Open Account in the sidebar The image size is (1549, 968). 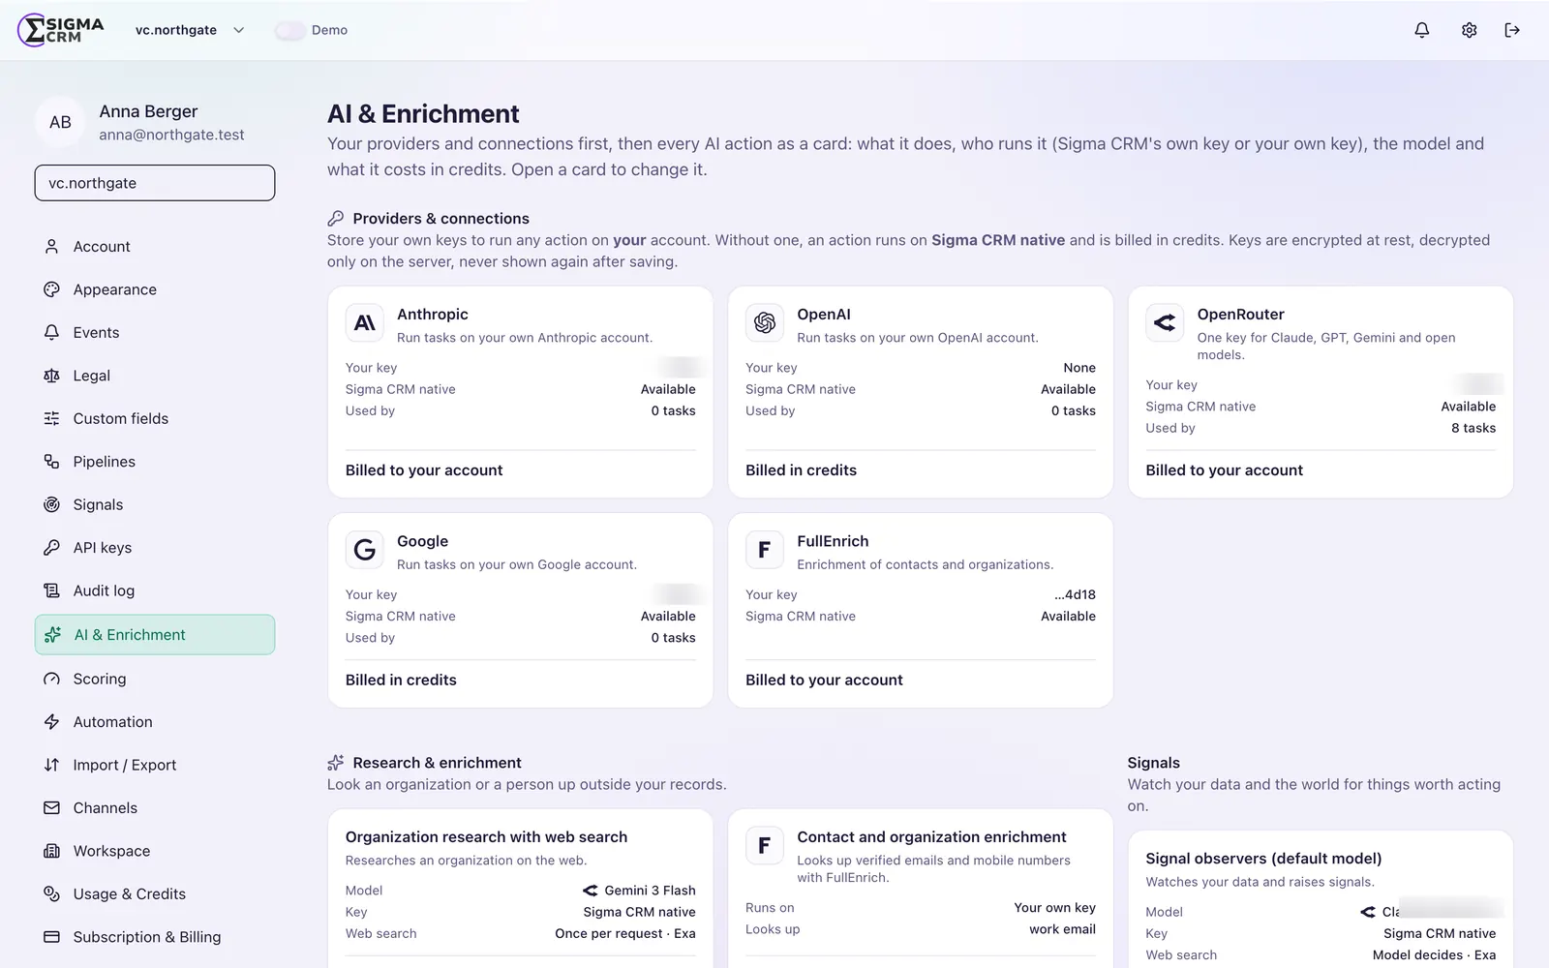pyautogui.click(x=155, y=247)
